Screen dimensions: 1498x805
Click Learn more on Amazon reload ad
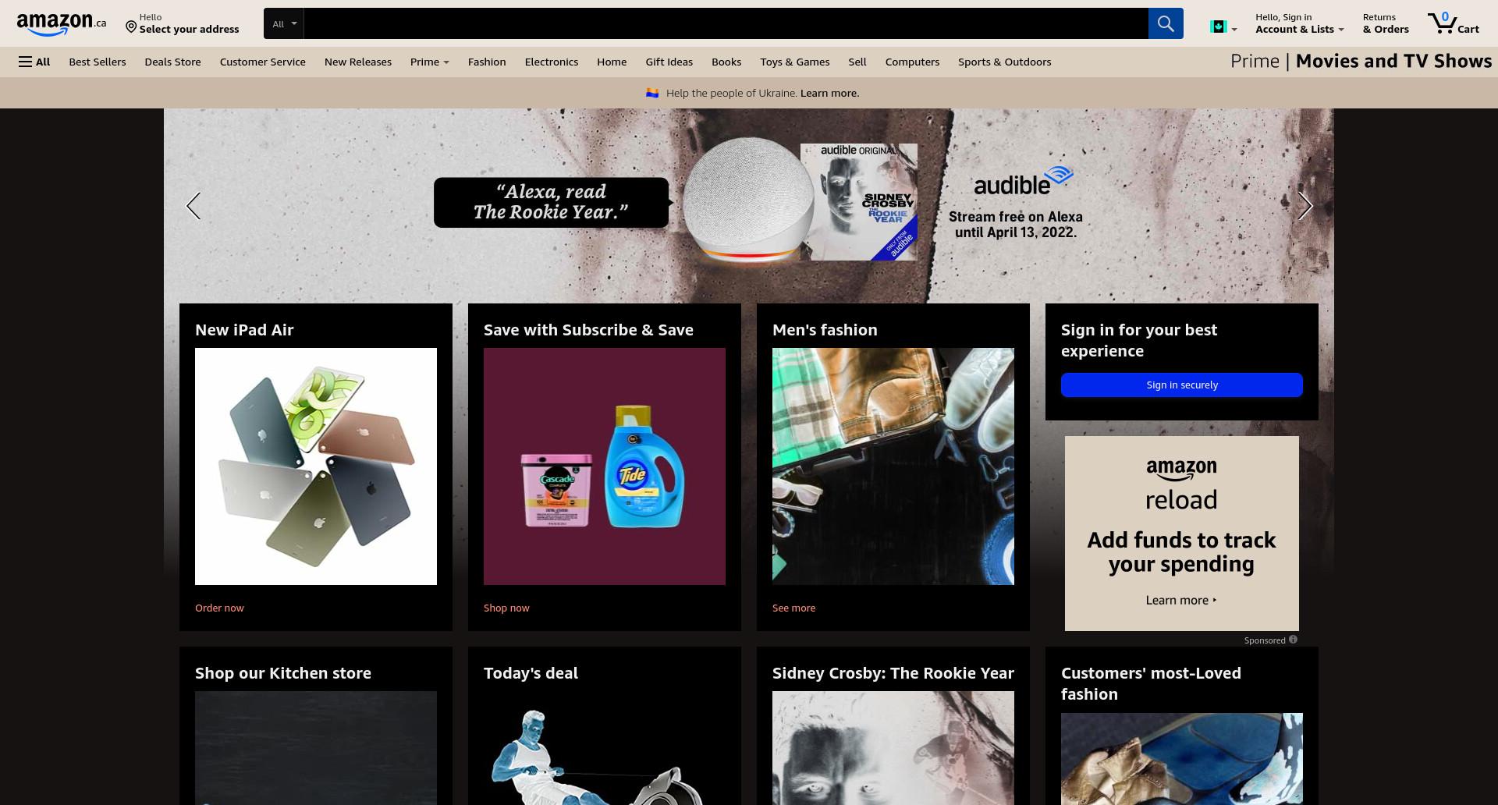(1180, 600)
